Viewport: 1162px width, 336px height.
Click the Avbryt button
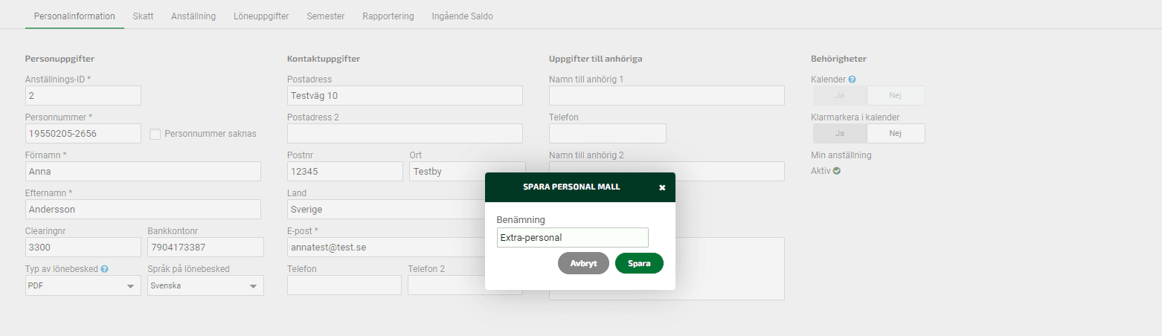[583, 263]
